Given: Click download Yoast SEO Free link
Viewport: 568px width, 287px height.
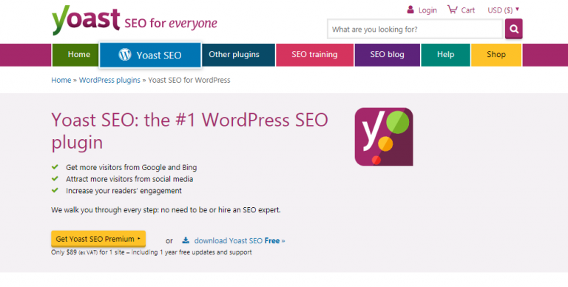Looking at the screenshot, I should pyautogui.click(x=237, y=240).
